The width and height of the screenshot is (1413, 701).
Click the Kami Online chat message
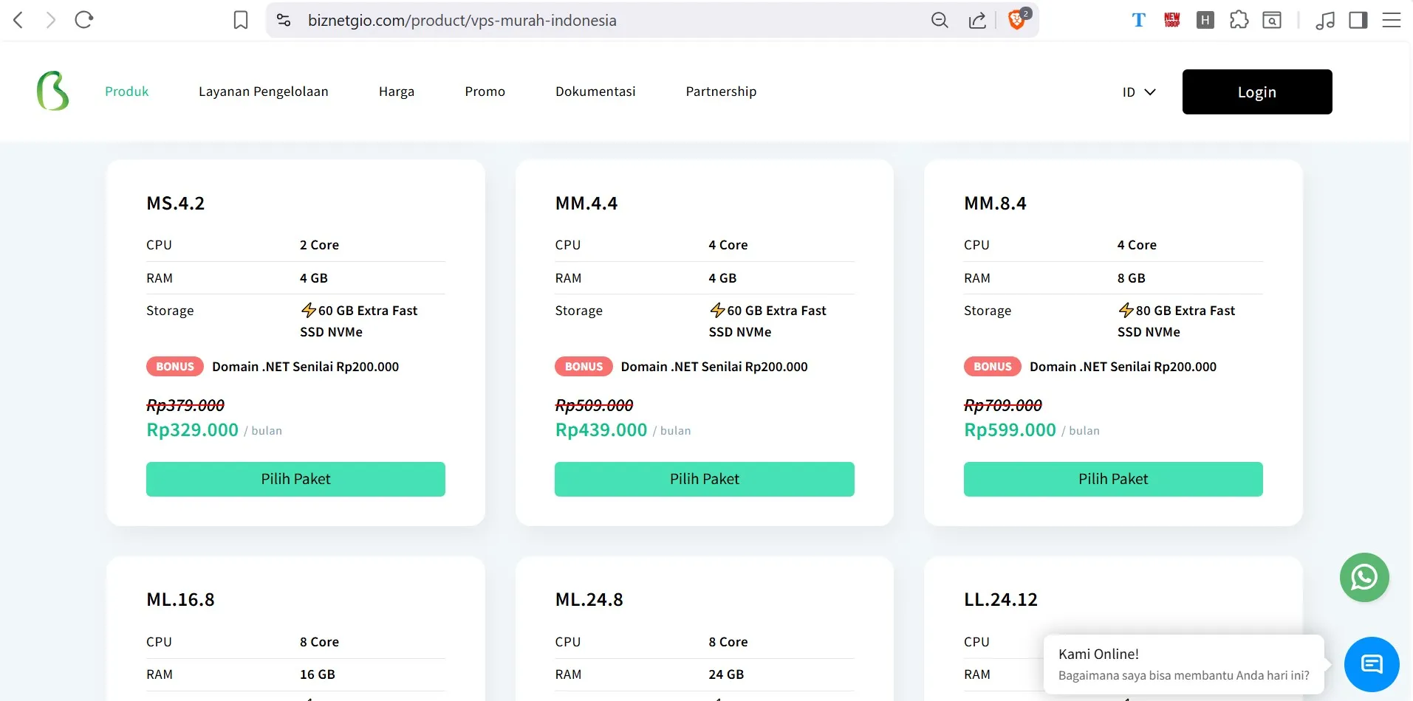[1184, 664]
